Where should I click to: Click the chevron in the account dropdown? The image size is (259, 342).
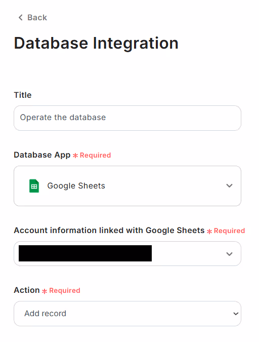[x=229, y=254]
